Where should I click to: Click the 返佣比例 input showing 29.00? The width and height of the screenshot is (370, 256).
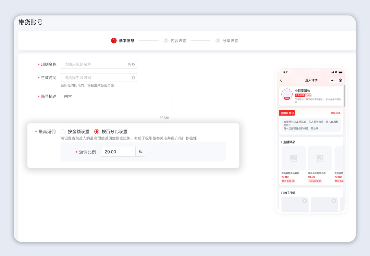pos(118,152)
